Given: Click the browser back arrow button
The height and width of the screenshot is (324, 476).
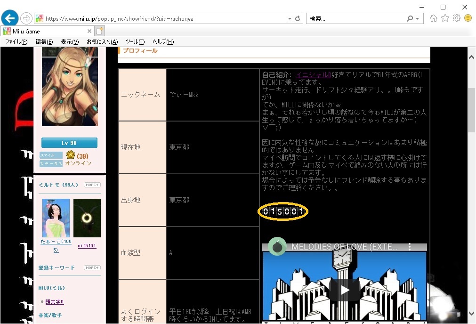Looking at the screenshot, I should click(9, 18).
